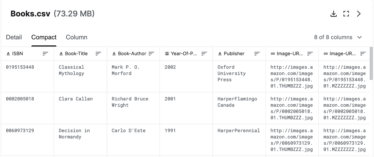Click the HarperPerennial publisher cell
This screenshot has height=157, width=374.
pyautogui.click(x=239, y=131)
